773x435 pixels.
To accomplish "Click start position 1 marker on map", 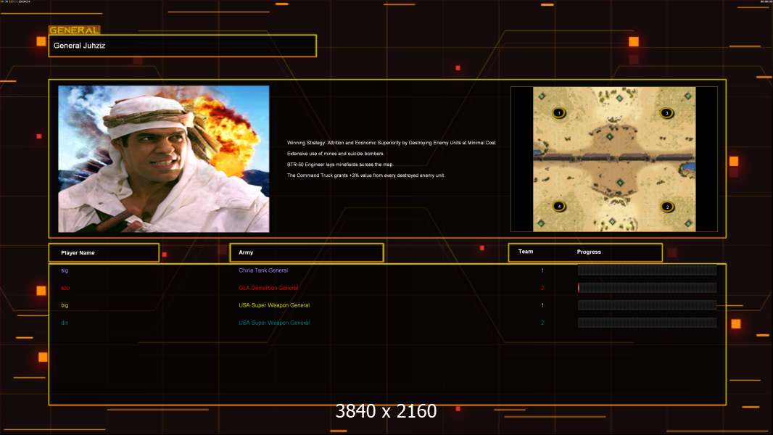I will 558,112.
